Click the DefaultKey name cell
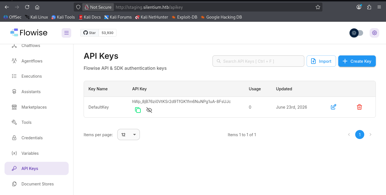 [99, 107]
